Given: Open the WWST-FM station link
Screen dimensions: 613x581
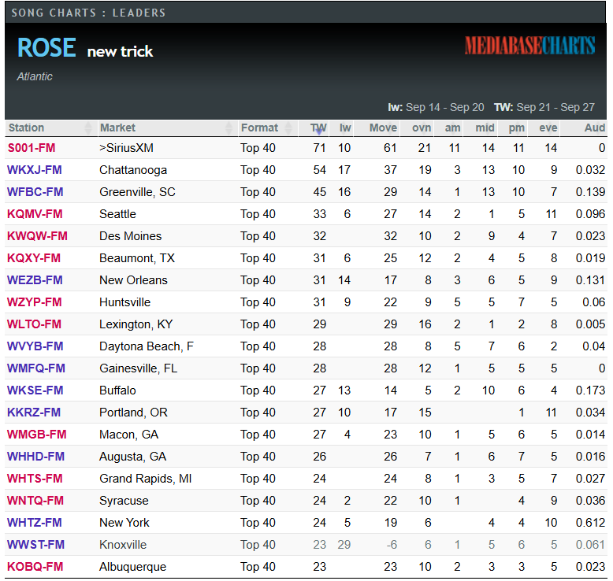Looking at the screenshot, I should click(x=35, y=545).
